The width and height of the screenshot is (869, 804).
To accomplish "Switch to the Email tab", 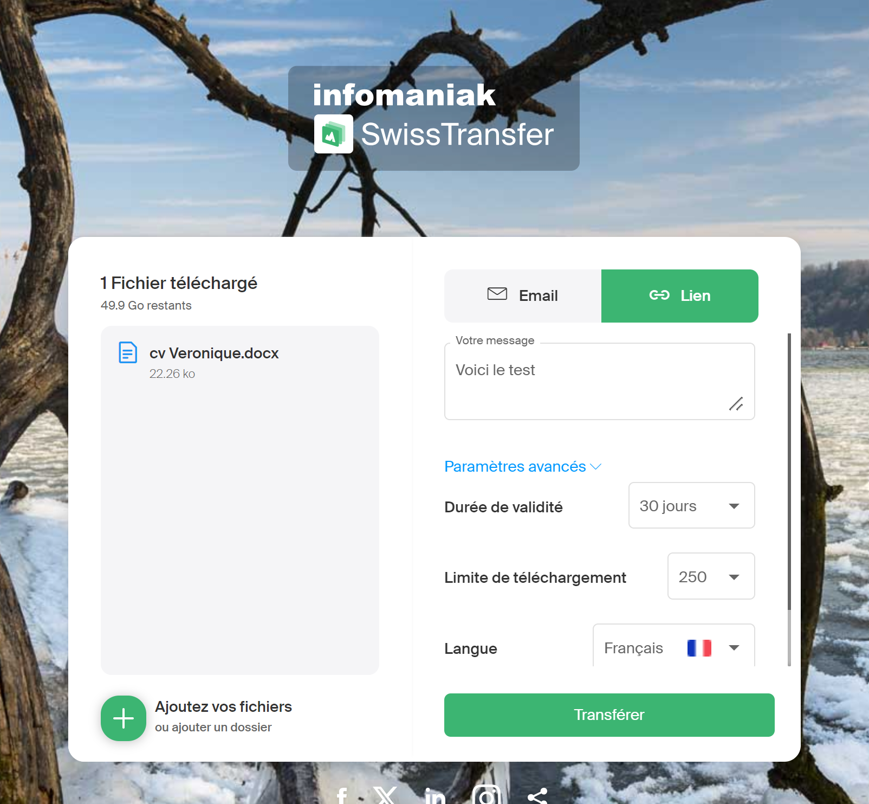I will [x=523, y=296].
